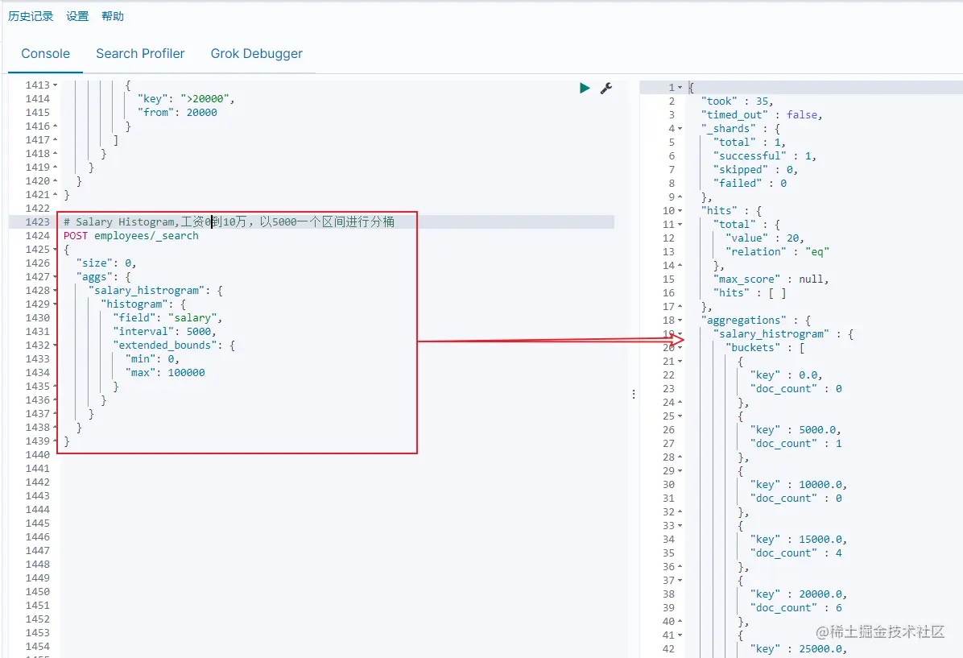This screenshot has height=658, width=963.
Task: Click "failed" : 0 in response
Action: click(x=750, y=183)
